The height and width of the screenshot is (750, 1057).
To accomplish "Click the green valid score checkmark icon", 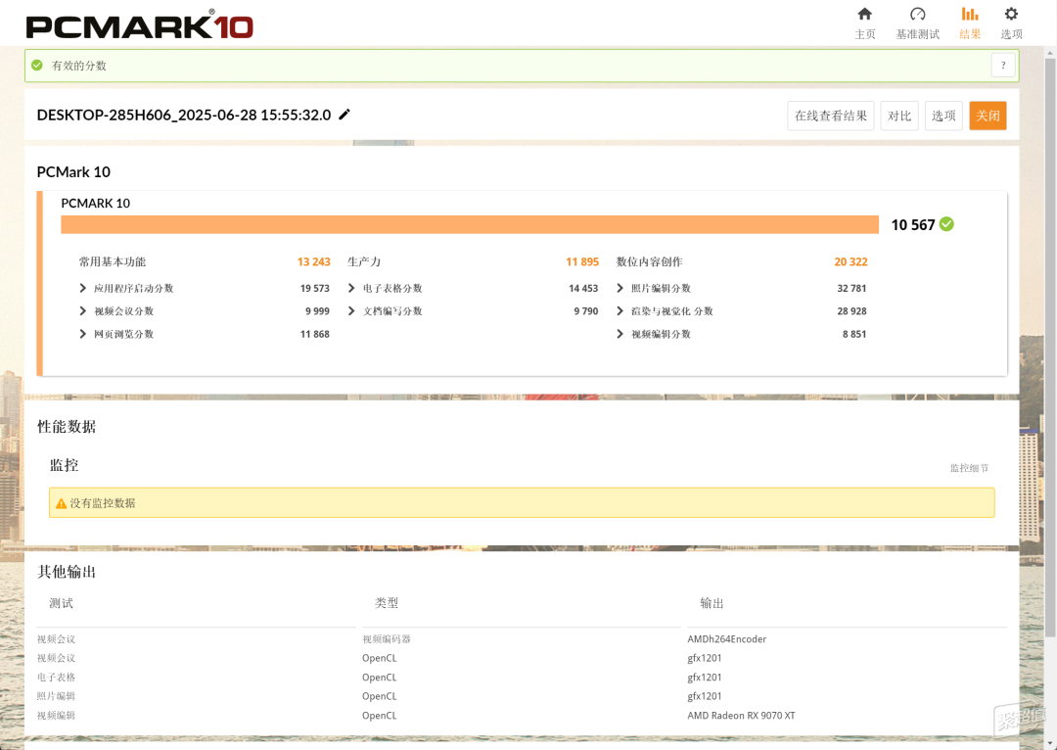I will tap(37, 66).
